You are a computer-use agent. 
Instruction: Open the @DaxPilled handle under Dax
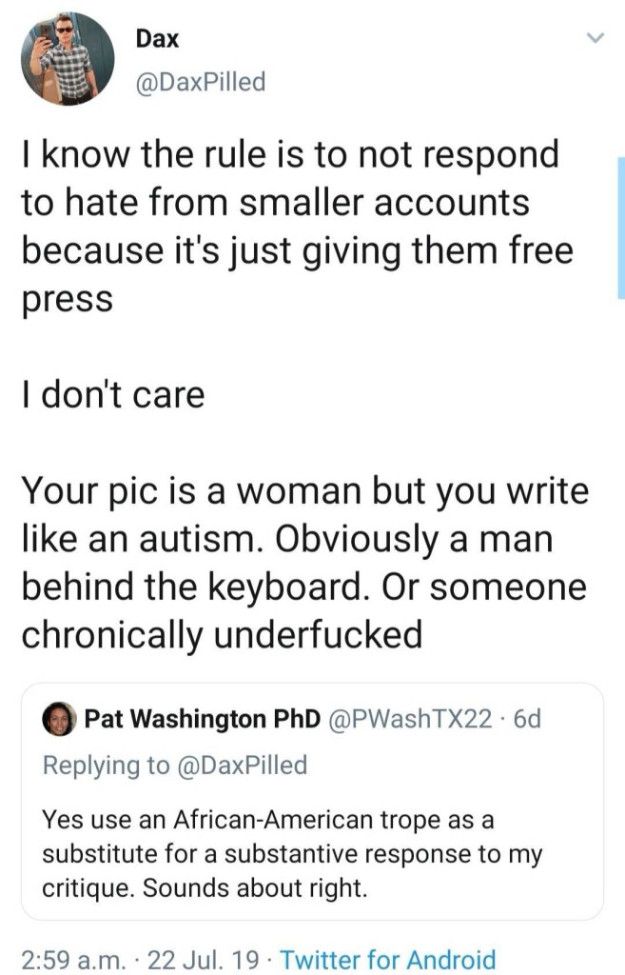tap(201, 82)
